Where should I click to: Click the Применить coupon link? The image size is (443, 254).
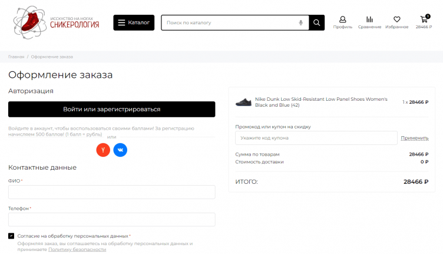point(415,138)
